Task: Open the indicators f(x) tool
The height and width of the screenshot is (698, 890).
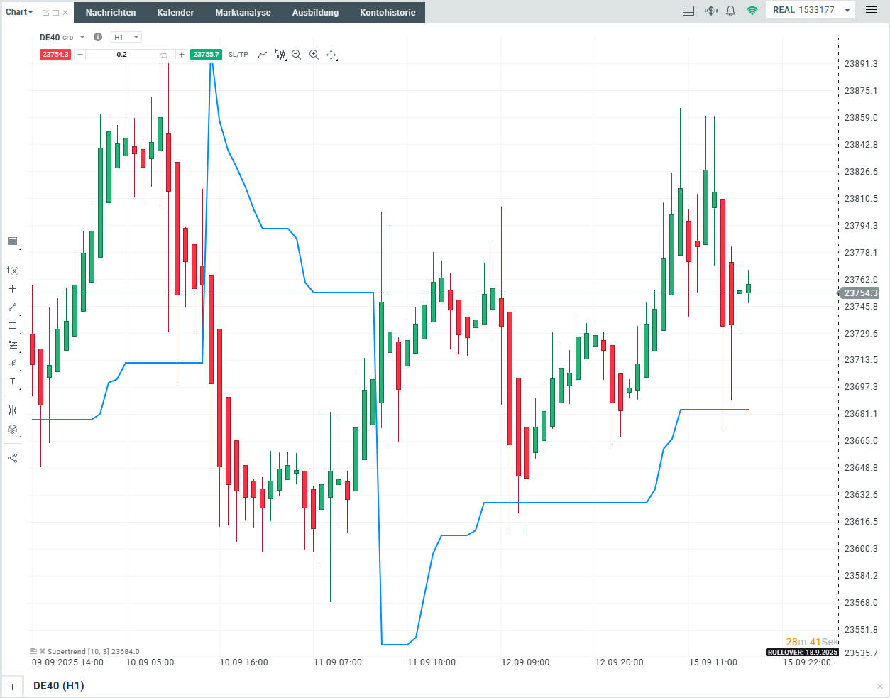Action: pos(12,270)
